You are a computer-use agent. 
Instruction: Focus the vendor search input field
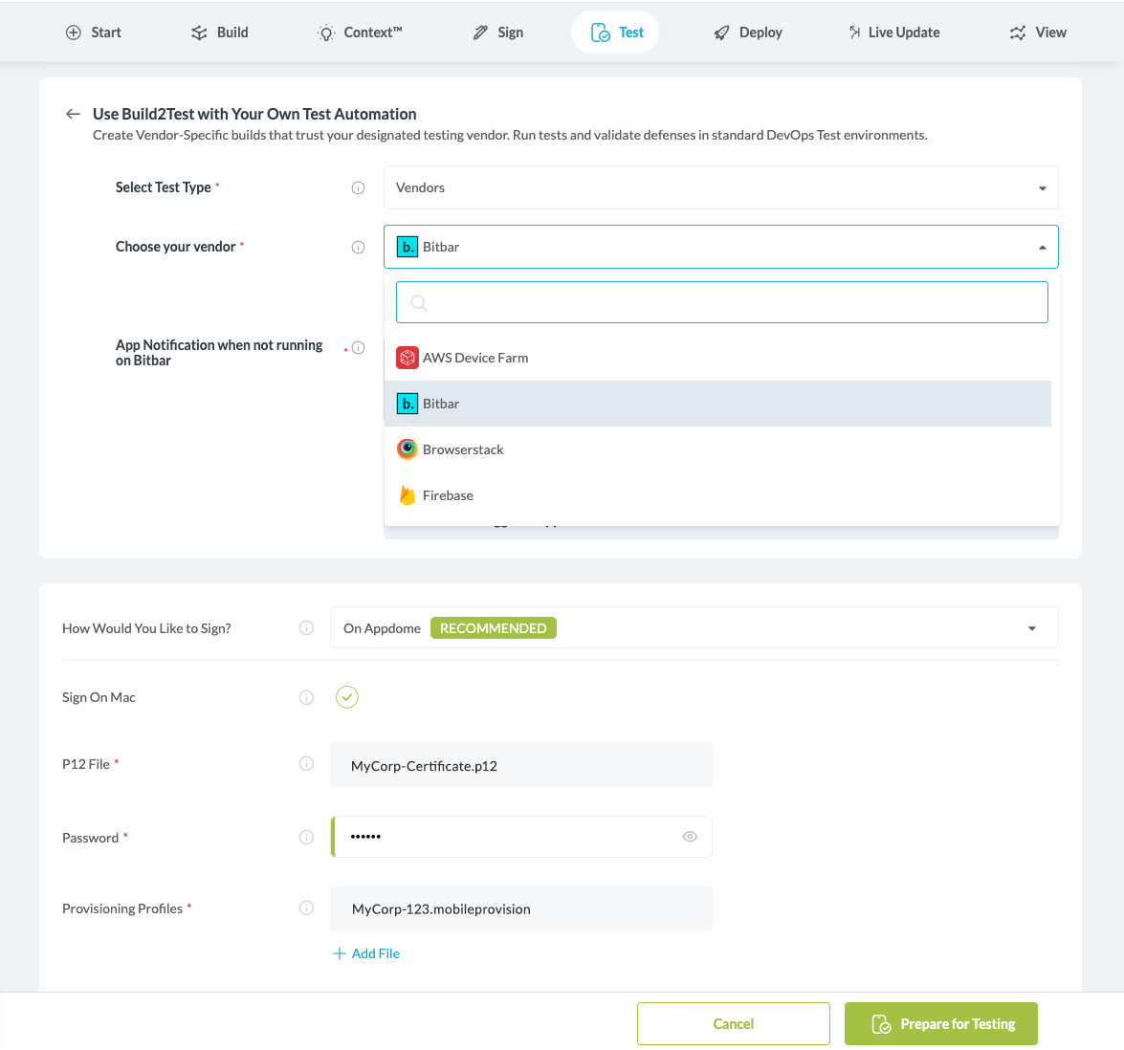(722, 302)
